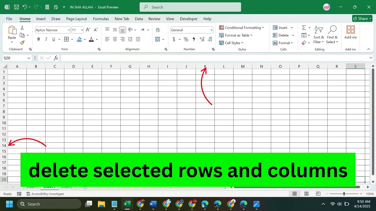Click the Percent Style icon
This screenshot has width=376, height=211.
186,39
